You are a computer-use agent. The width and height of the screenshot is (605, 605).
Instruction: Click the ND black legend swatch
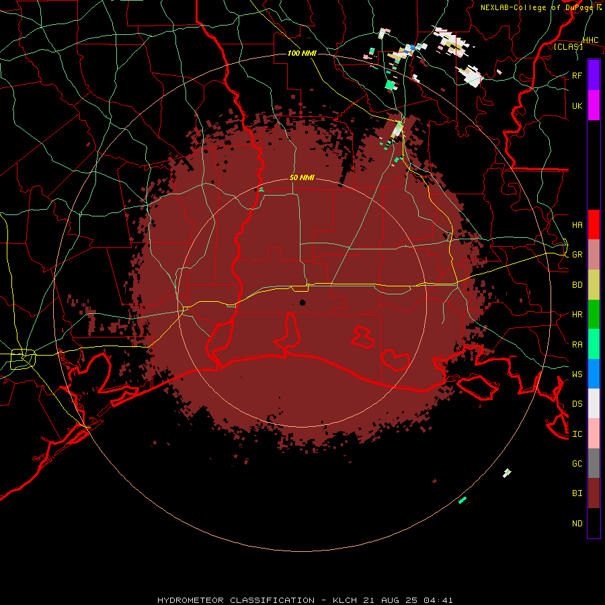click(x=594, y=523)
